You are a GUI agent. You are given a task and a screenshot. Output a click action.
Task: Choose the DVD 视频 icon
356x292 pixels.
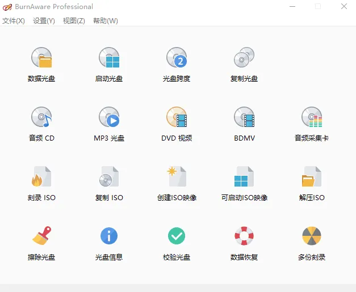click(x=177, y=117)
